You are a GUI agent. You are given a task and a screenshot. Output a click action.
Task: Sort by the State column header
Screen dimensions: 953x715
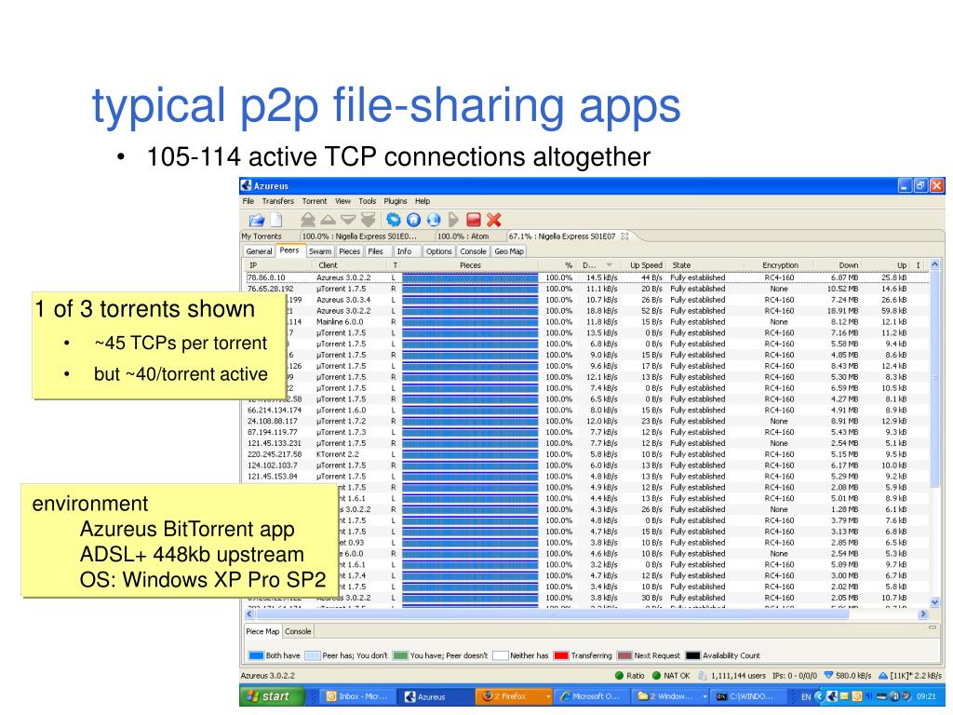pyautogui.click(x=681, y=265)
